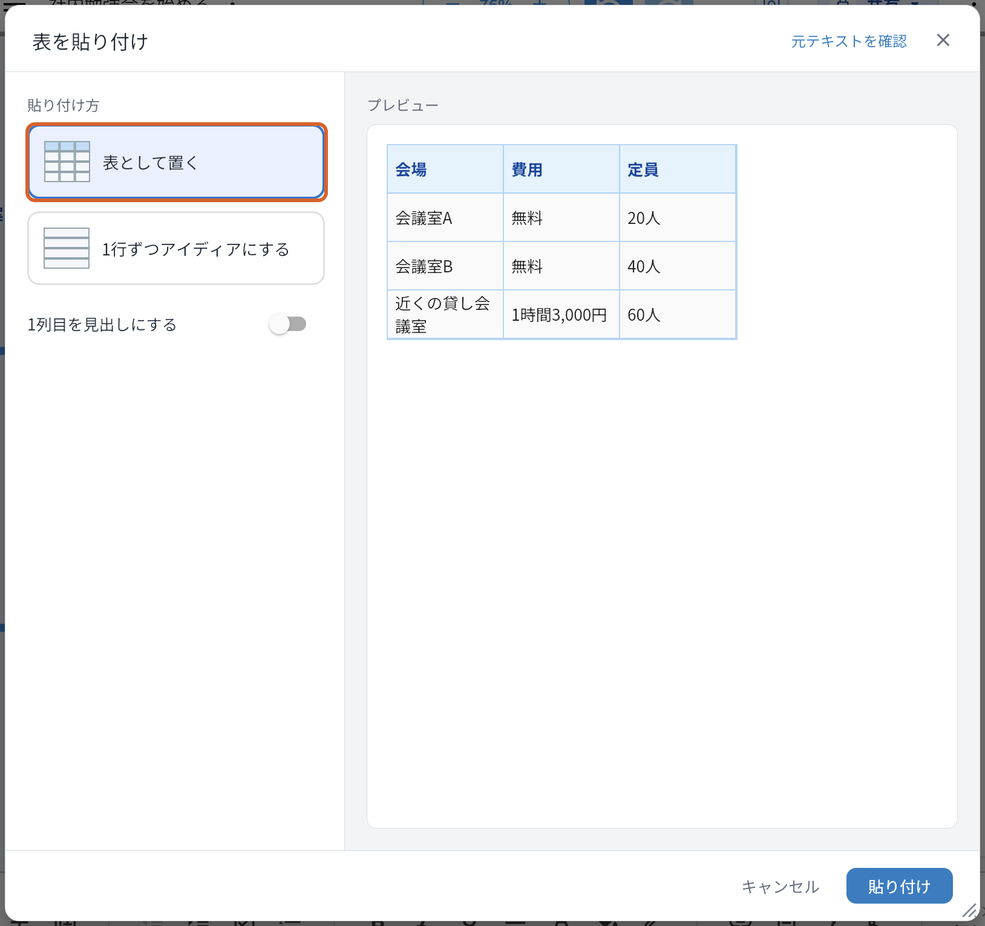This screenshot has height=926, width=985.
Task: Close the paste table dialog
Action: pyautogui.click(x=943, y=40)
